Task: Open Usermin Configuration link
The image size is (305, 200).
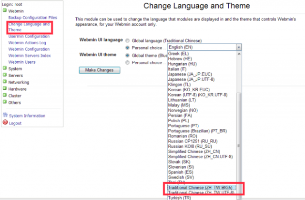Action: 29,36
